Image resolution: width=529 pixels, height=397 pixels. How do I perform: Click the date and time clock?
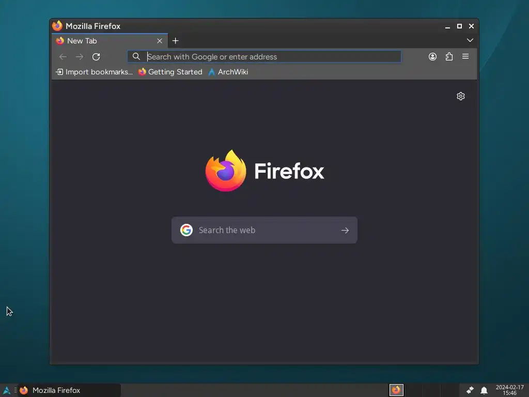coord(509,390)
